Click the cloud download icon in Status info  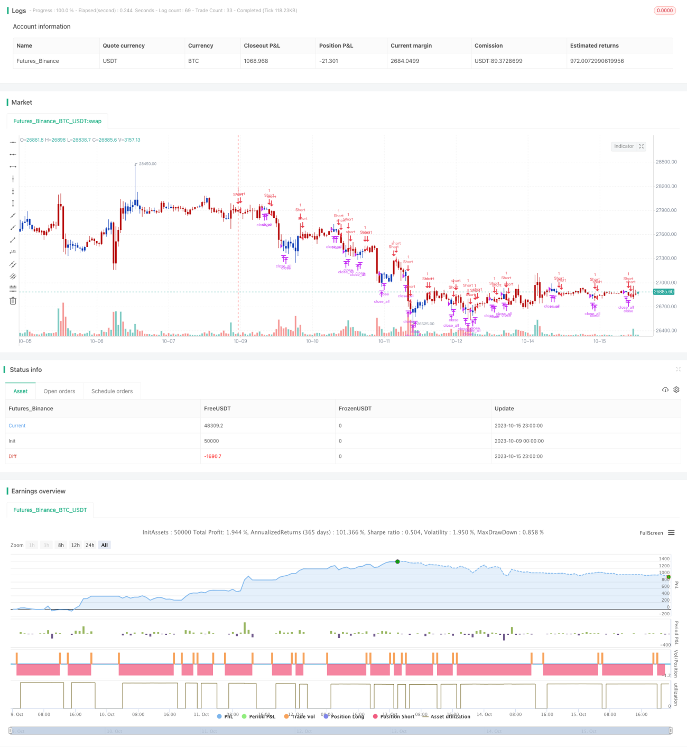click(x=665, y=390)
